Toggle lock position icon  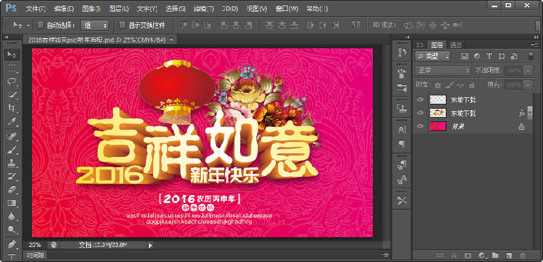tap(460, 85)
